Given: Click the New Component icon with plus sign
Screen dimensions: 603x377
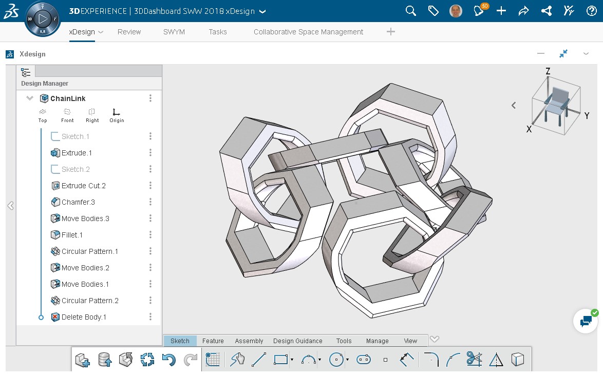Looking at the screenshot, I should click(82, 360).
